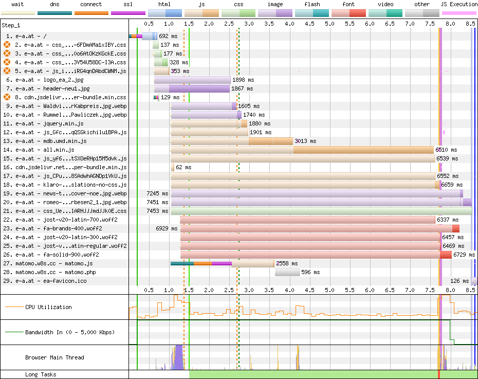Click the Long Tasks row label
The height and width of the screenshot is (379, 478).
(x=41, y=374)
